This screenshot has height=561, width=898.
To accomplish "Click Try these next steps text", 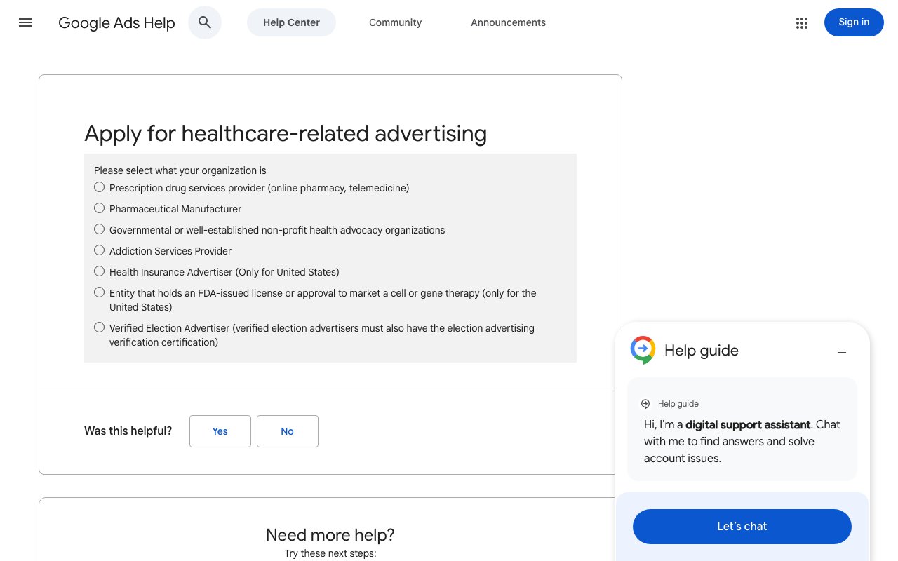I will point(330,554).
